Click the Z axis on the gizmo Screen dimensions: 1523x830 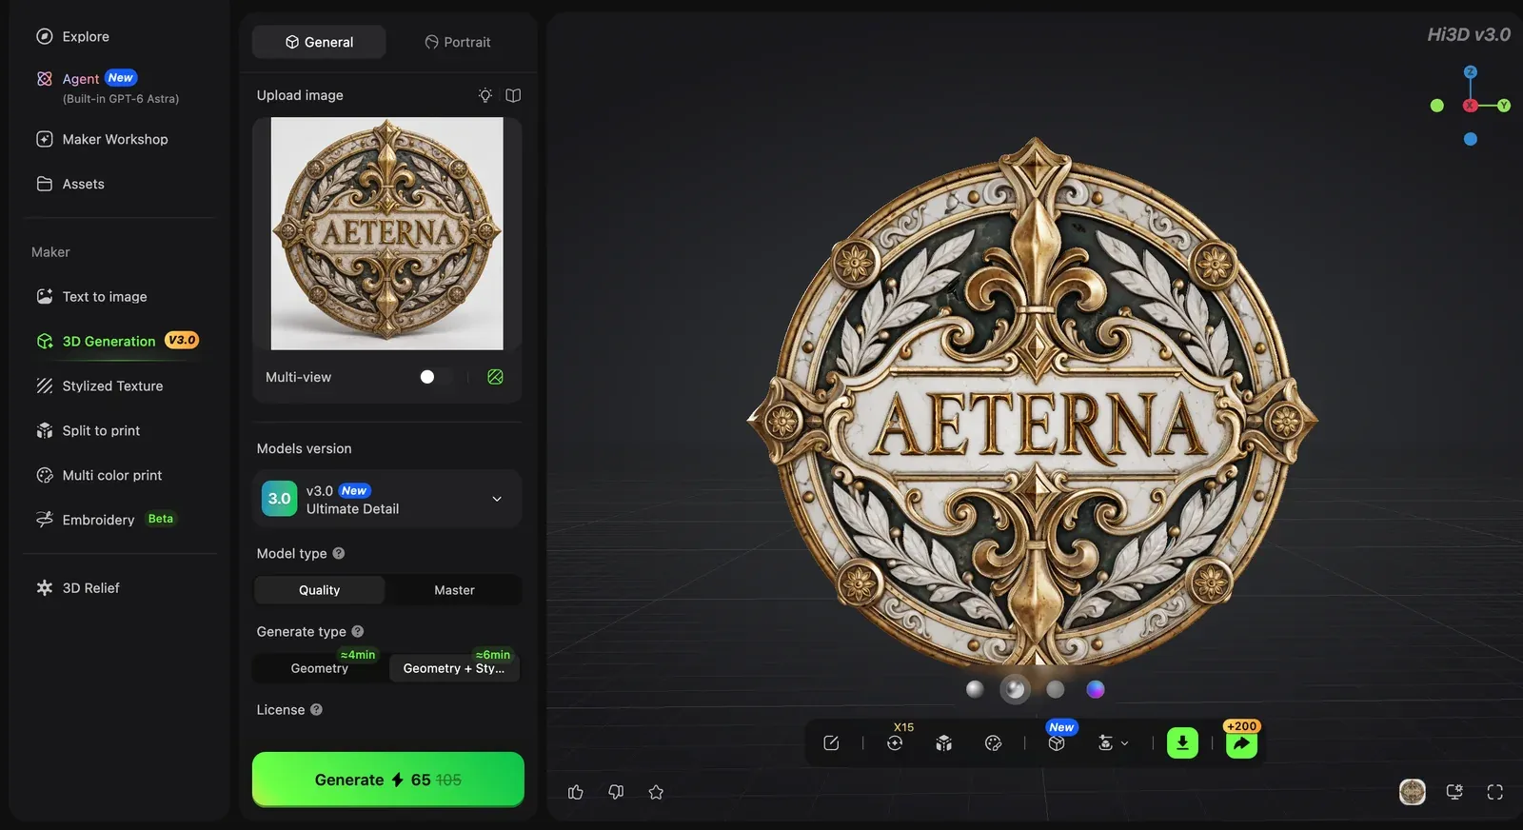coord(1471,72)
